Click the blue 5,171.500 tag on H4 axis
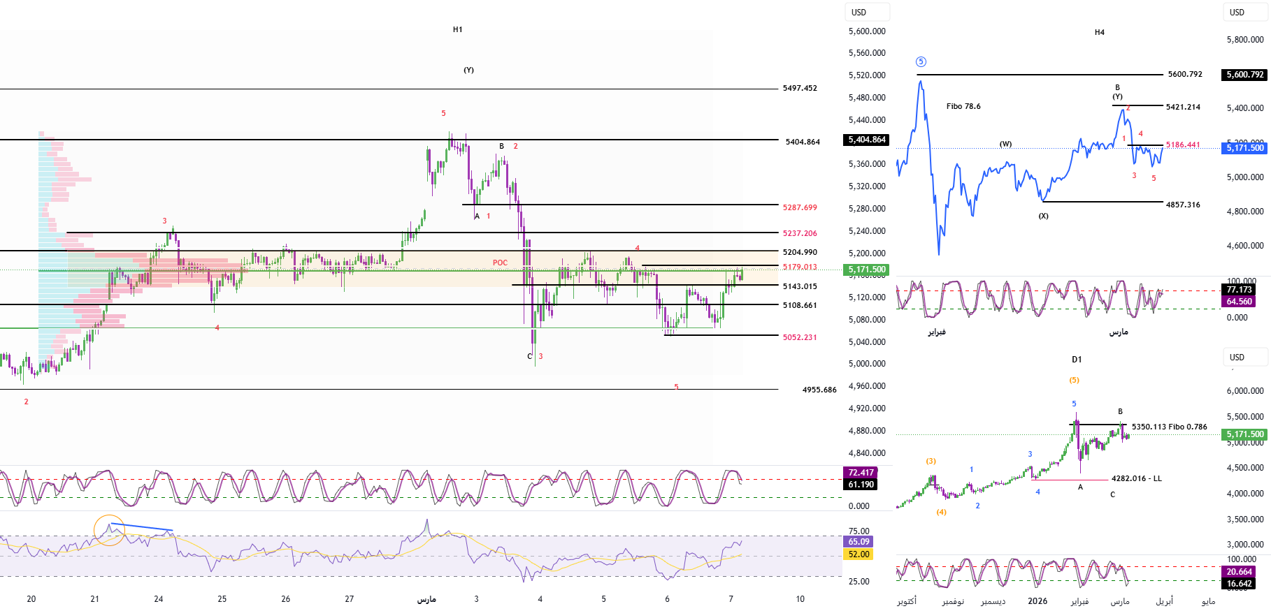 [1245, 148]
